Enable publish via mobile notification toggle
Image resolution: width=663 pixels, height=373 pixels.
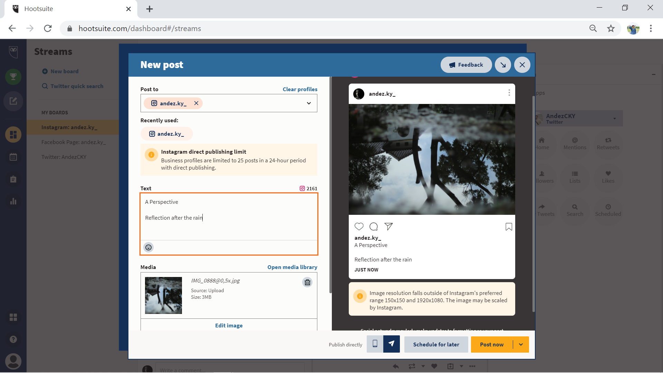pyautogui.click(x=375, y=344)
